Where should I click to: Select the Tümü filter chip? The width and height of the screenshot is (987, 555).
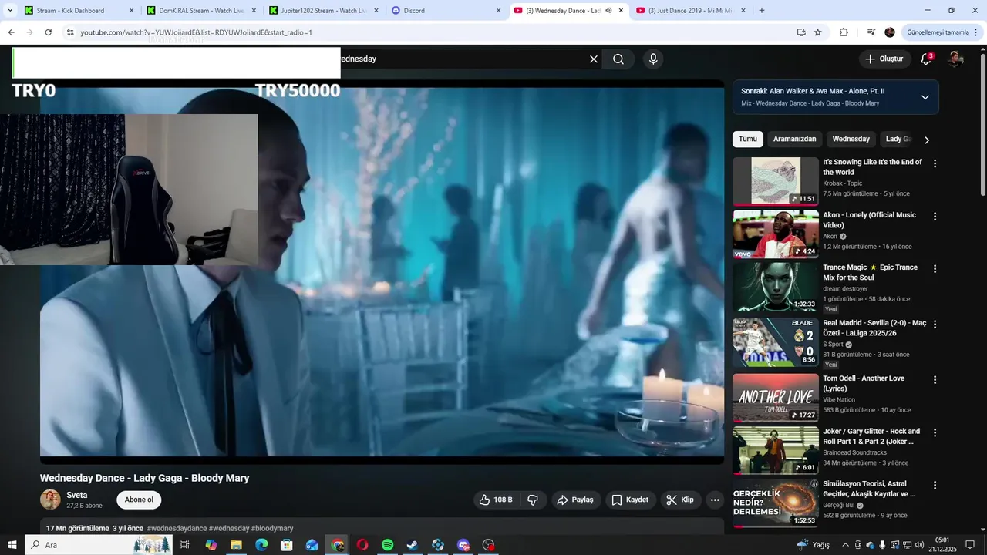748,140
